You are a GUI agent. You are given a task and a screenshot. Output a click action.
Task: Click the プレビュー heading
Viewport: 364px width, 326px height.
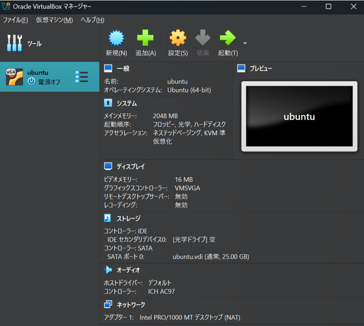(261, 68)
